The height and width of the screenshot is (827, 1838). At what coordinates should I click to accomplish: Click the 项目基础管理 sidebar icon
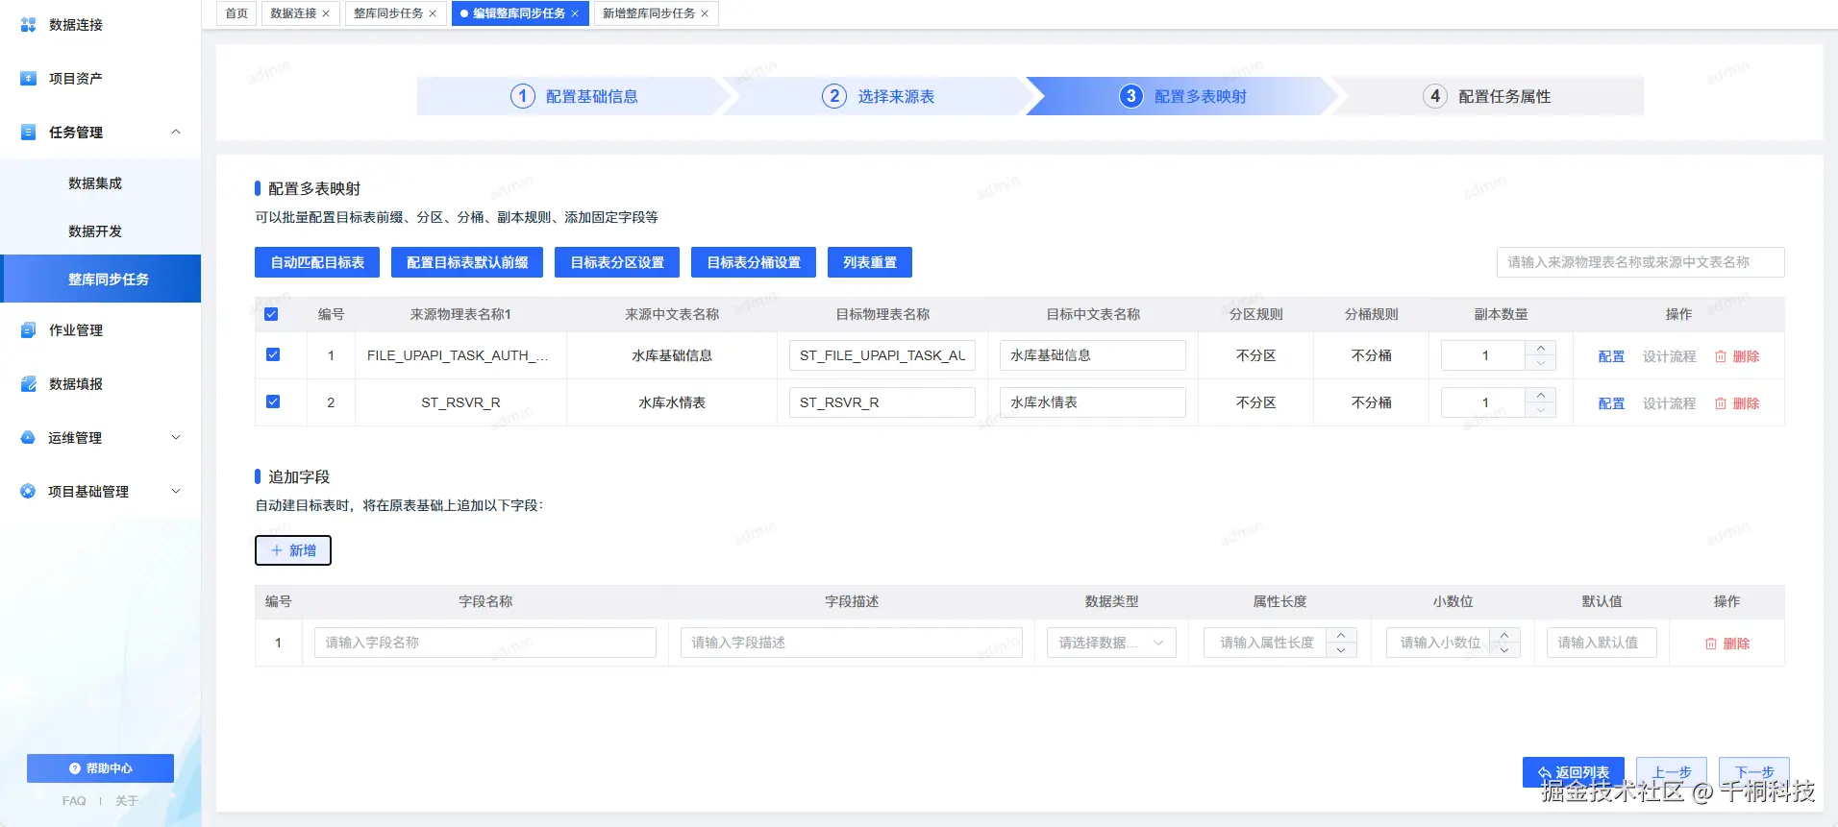pyautogui.click(x=28, y=492)
